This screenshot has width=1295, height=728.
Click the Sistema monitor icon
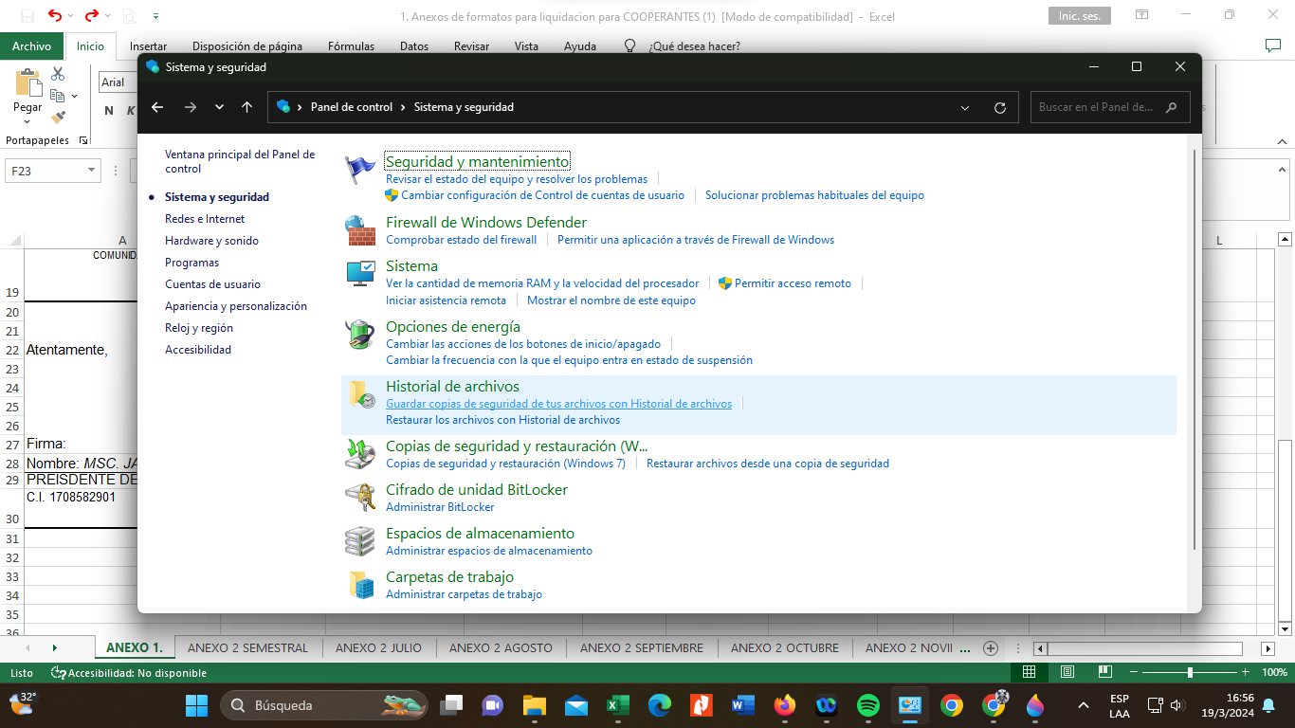tap(360, 274)
